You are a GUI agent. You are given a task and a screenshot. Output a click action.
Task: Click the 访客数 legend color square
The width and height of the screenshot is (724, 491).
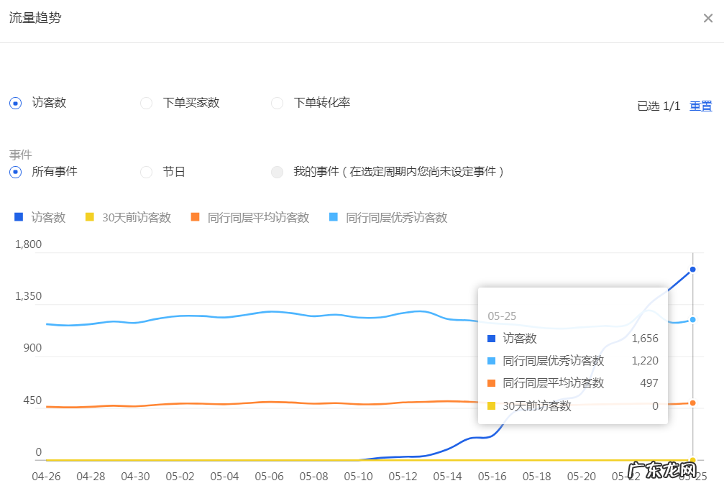pyautogui.click(x=18, y=217)
